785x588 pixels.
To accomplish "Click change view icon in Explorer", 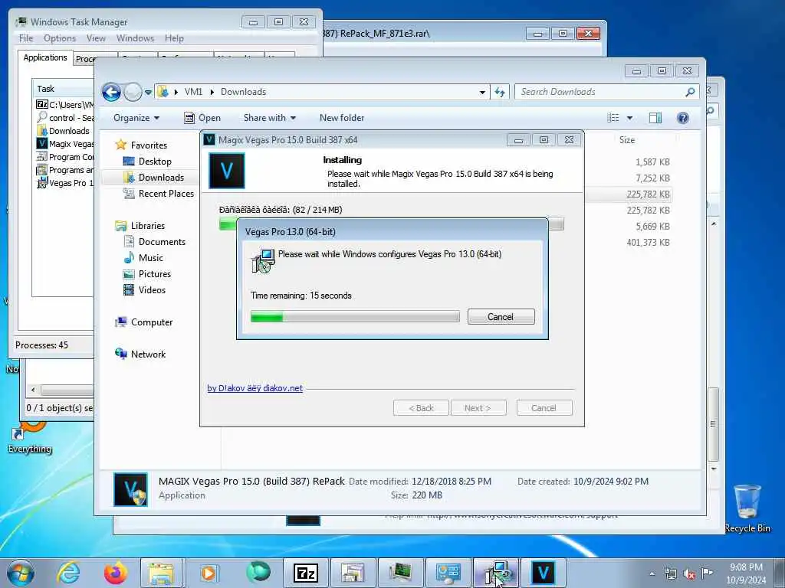I will pyautogui.click(x=613, y=118).
